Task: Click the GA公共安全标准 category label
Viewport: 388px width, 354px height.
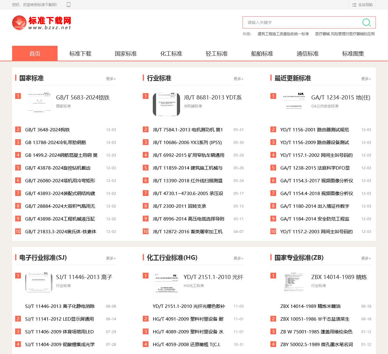Action: 325,106
